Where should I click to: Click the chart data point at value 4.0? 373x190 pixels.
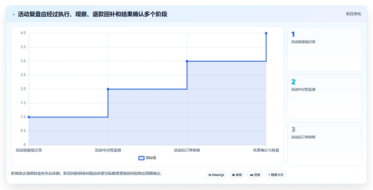coord(266,33)
